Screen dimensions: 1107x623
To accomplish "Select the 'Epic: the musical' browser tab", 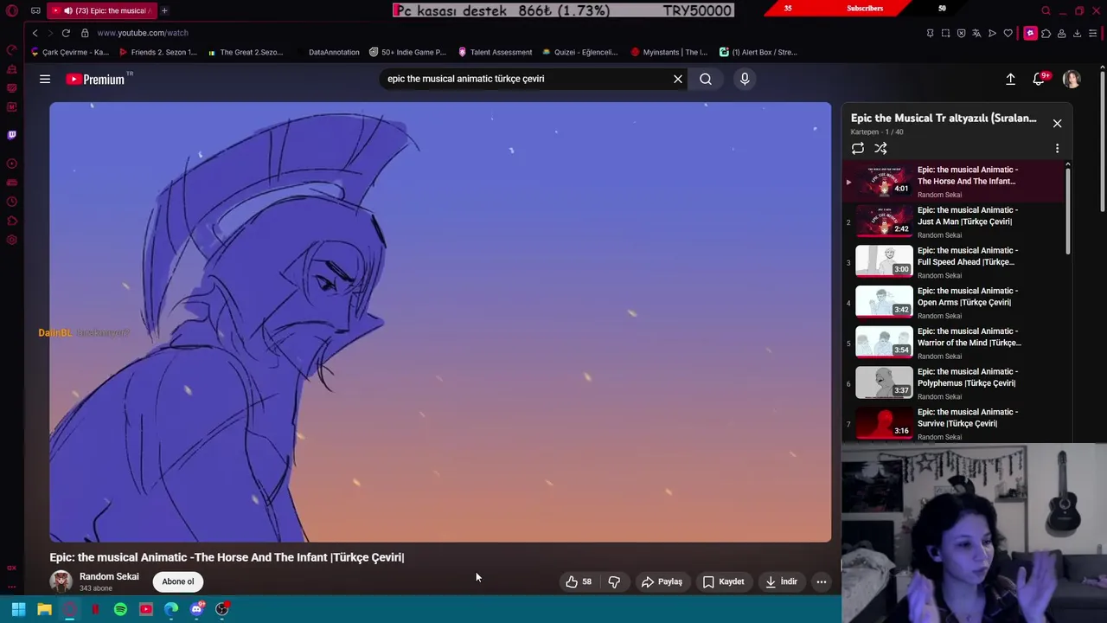I will tap(102, 10).
